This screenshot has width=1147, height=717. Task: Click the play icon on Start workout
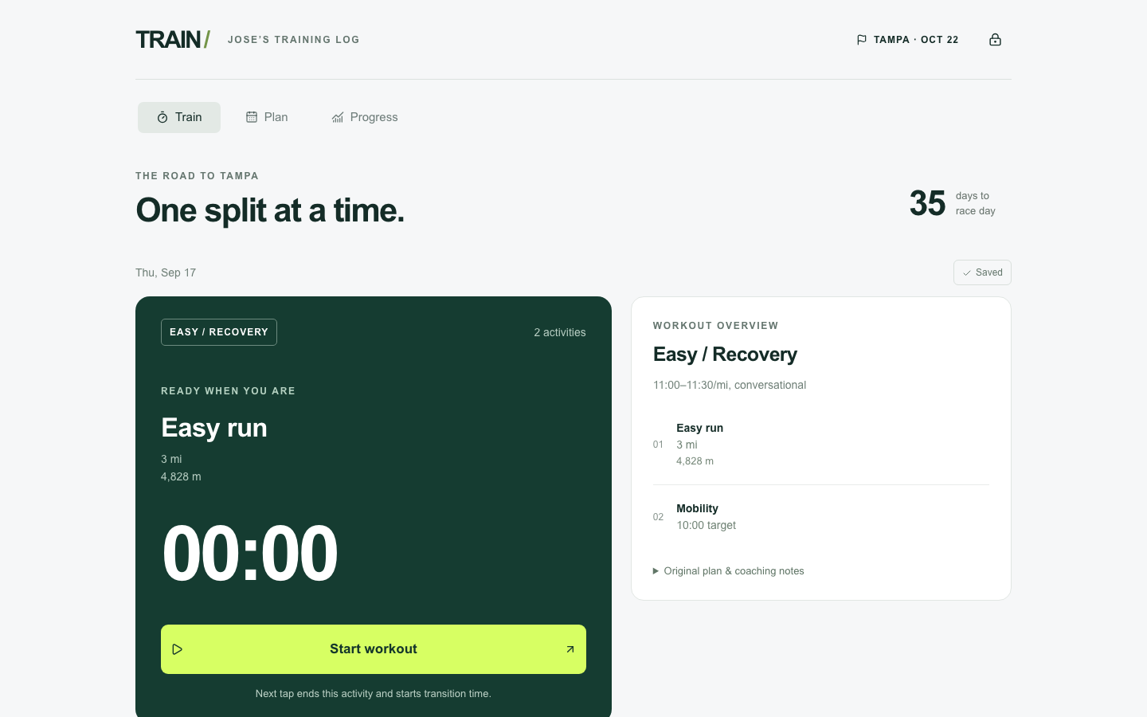click(178, 649)
